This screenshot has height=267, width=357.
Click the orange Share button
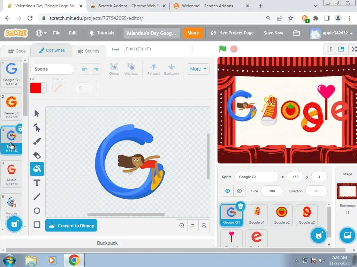pyautogui.click(x=193, y=33)
